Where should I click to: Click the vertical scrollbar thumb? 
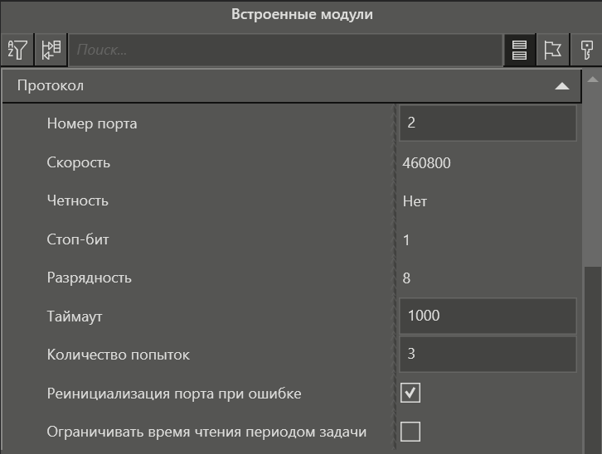(592, 360)
